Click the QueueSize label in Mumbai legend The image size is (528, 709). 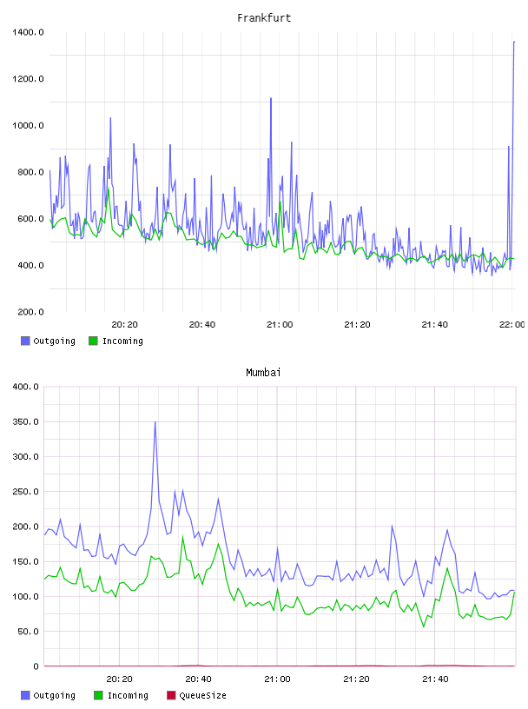(x=202, y=695)
